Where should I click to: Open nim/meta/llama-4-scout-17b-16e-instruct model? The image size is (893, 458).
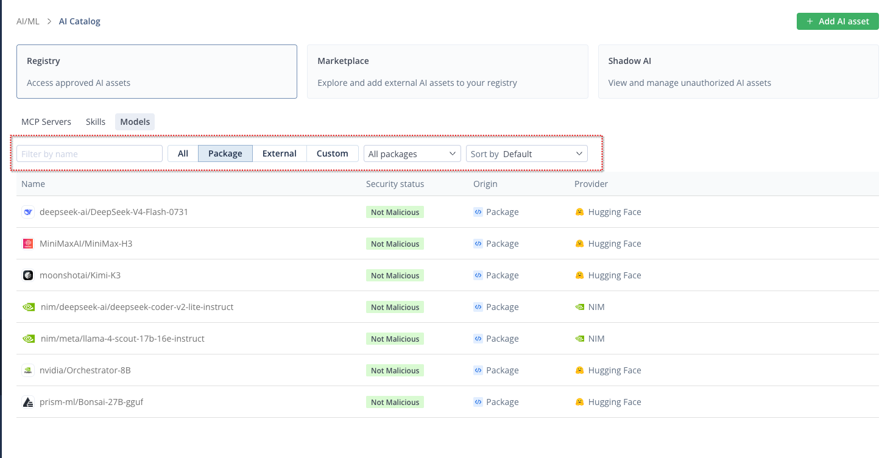click(x=122, y=339)
